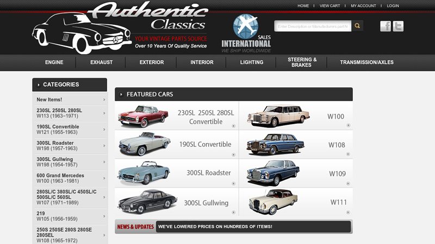Click the part description search field

coord(313,26)
